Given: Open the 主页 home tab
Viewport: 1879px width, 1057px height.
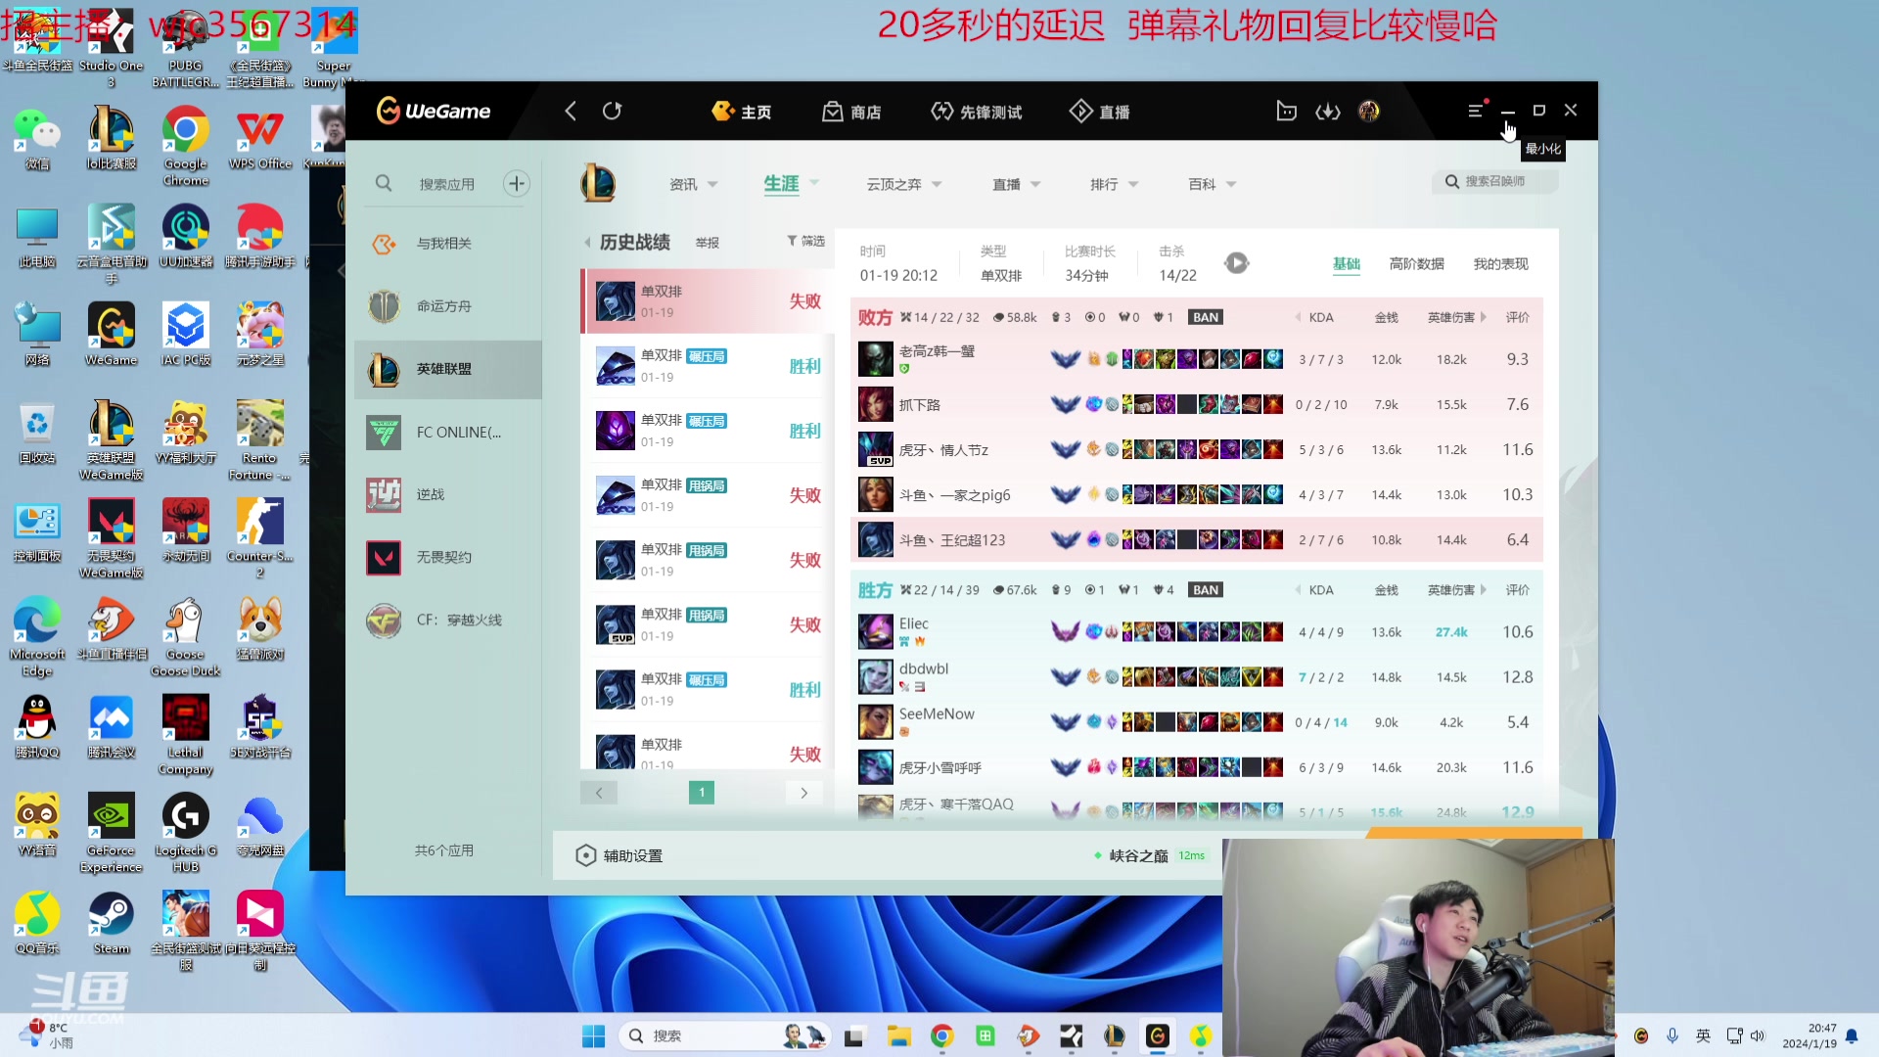Looking at the screenshot, I should [742, 112].
